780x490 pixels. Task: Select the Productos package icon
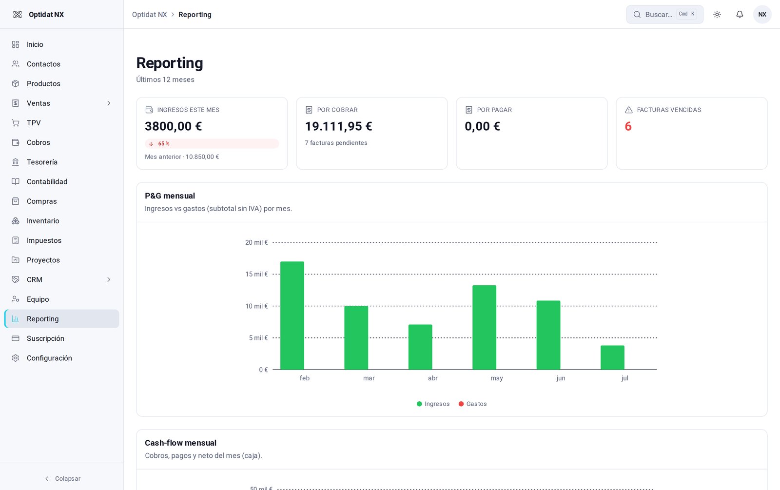(x=16, y=84)
